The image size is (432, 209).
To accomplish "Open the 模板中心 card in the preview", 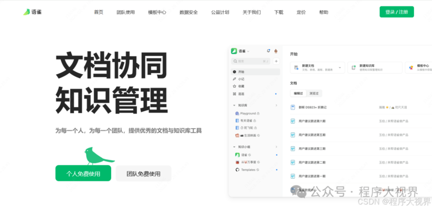I will pyautogui.click(x=418, y=67).
